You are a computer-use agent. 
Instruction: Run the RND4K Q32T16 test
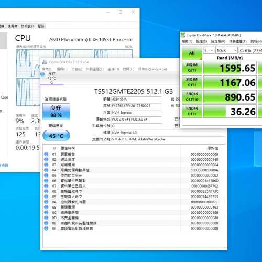192,96
